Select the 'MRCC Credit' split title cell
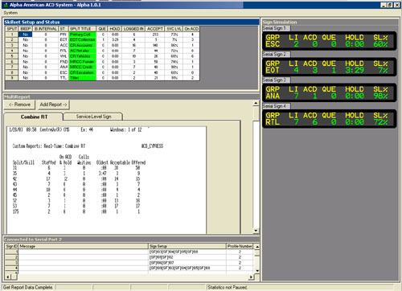Image resolution: width=402 pixels, height=291 pixels. [82, 67]
